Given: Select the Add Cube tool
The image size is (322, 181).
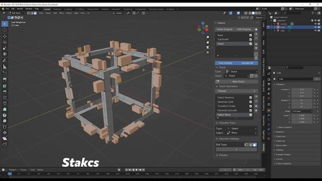Looking at the screenshot, I should 5,73.
